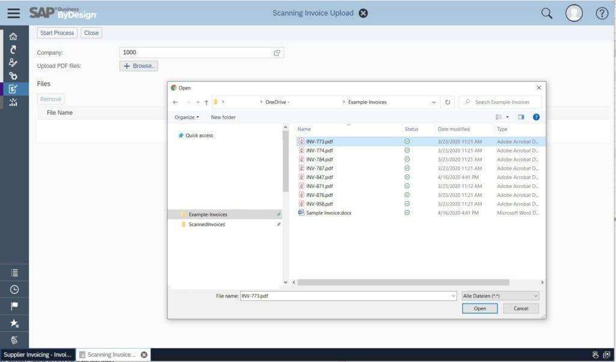
Task: Open the SAP hamburger navigation menu
Action: 13,13
